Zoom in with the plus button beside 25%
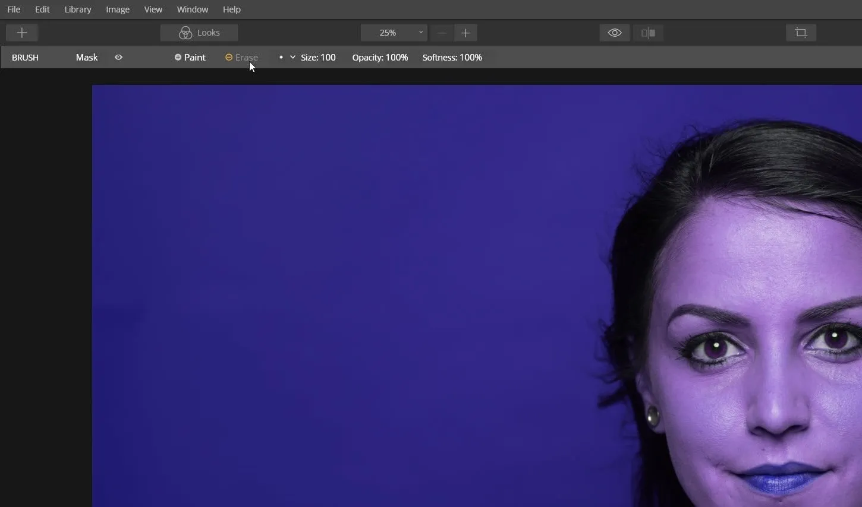The height and width of the screenshot is (507, 862). 465,33
